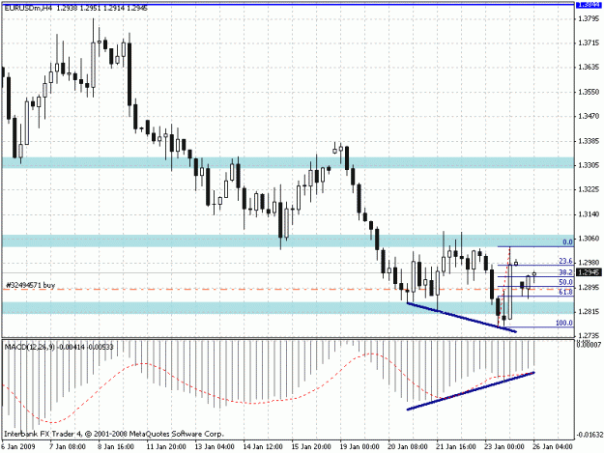Image resolution: width=604 pixels, height=453 pixels.
Task: Click the Fibonacci 23.6 level label
Action: [566, 261]
